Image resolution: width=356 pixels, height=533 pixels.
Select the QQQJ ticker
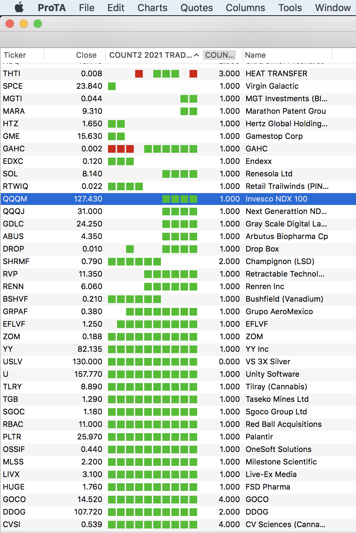[14, 212]
